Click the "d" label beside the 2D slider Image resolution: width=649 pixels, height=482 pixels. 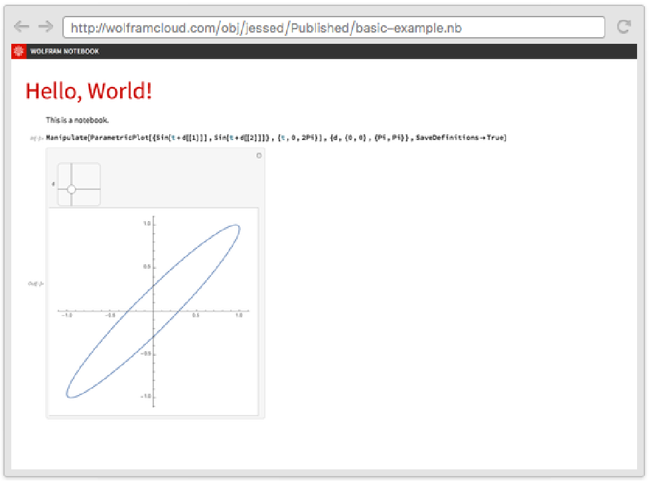(53, 184)
